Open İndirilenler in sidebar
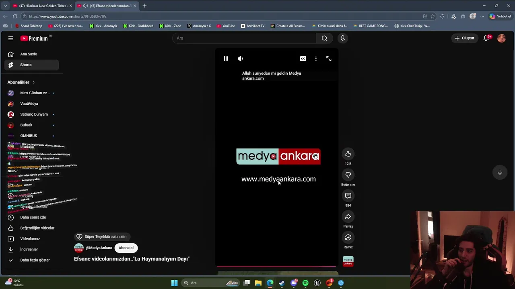 (31, 249)
